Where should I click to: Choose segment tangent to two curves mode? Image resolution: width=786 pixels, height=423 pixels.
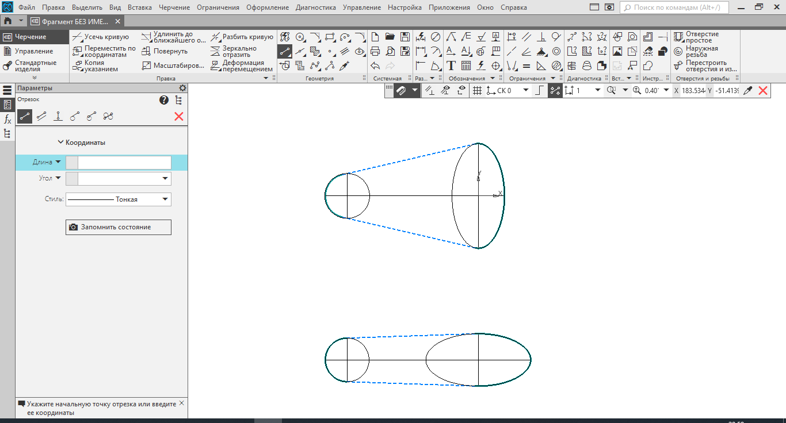pyautogui.click(x=108, y=116)
